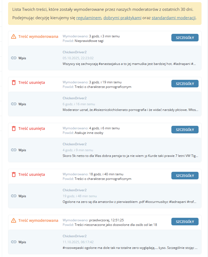Open Szczegóły for entry moderated 18 hours ago
Viewport: 208px width, 257px height.
(x=185, y=176)
